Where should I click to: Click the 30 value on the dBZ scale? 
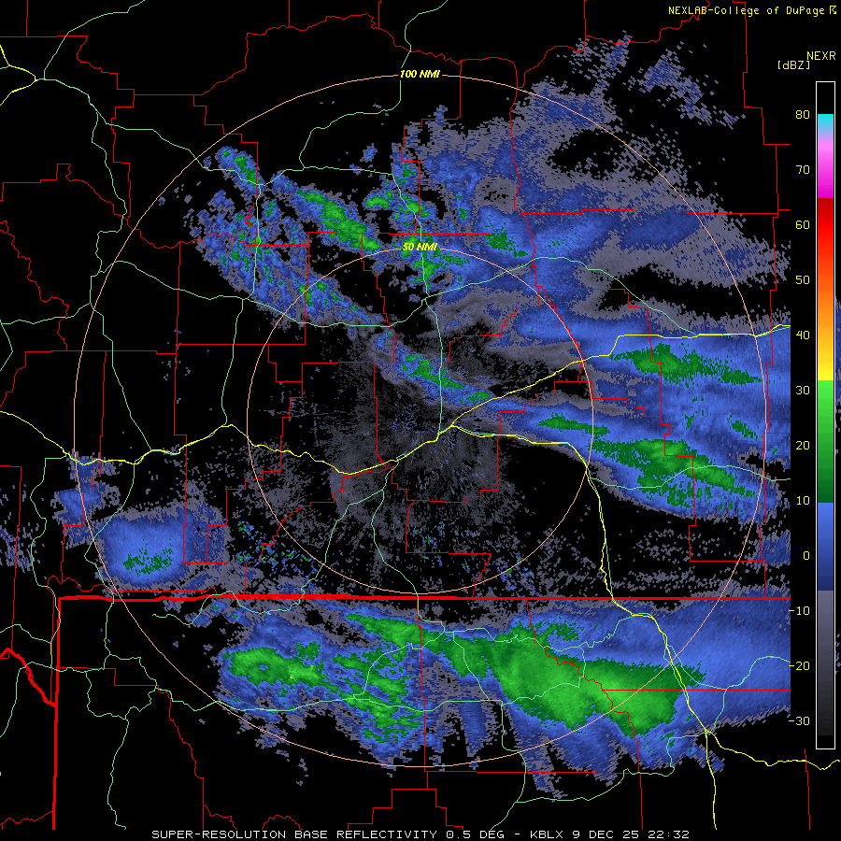pos(803,391)
